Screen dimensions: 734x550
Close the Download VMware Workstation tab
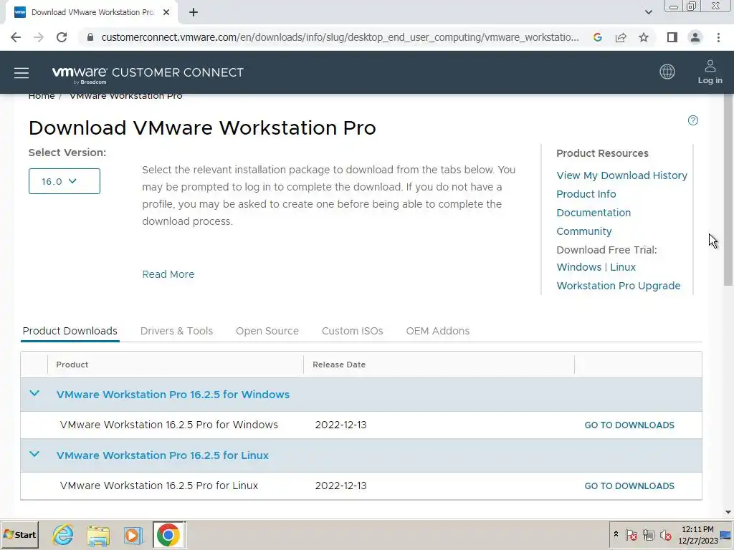(166, 13)
